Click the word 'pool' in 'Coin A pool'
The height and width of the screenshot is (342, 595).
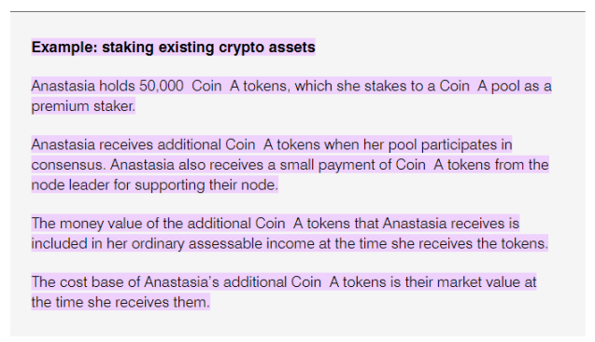(505, 87)
